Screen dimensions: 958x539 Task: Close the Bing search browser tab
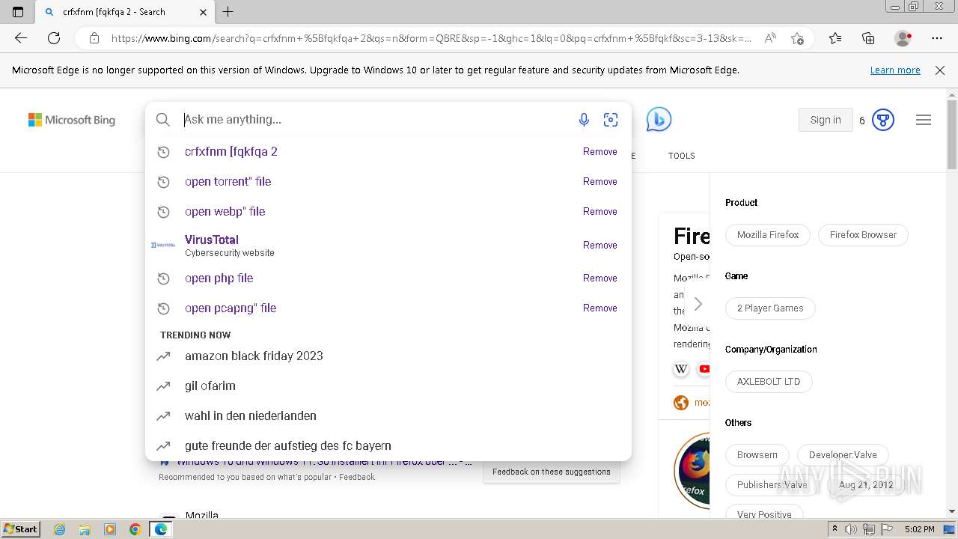coord(204,12)
